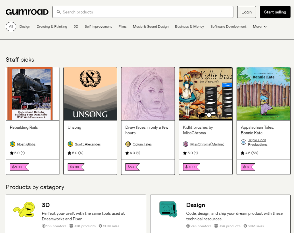
Task: Click MissChroma(Marina) avatar icon
Action: (x=186, y=144)
